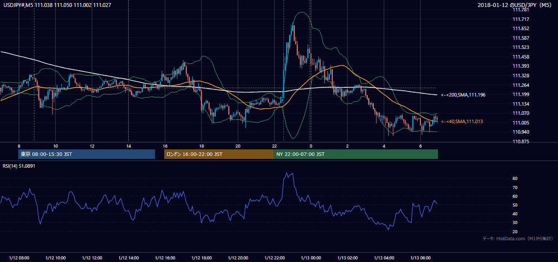558x262 pixels.
Task: Click the bottom timeline label 1/13 06:00
Action: coord(420,258)
